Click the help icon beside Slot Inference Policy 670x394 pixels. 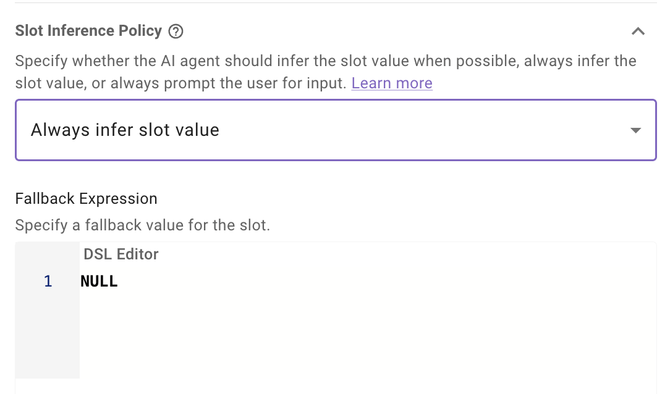pyautogui.click(x=176, y=31)
